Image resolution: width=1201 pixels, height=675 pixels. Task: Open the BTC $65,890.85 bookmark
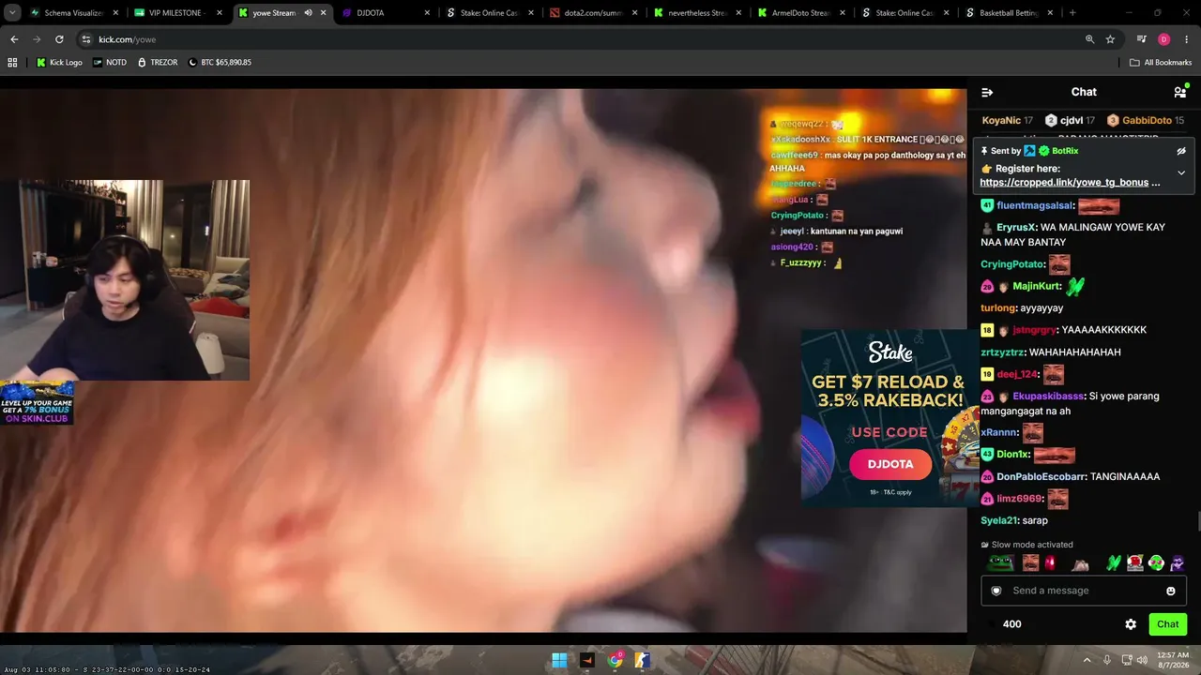[220, 63]
